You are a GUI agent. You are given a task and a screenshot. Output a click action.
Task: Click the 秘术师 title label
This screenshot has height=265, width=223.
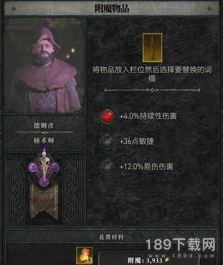44,140
